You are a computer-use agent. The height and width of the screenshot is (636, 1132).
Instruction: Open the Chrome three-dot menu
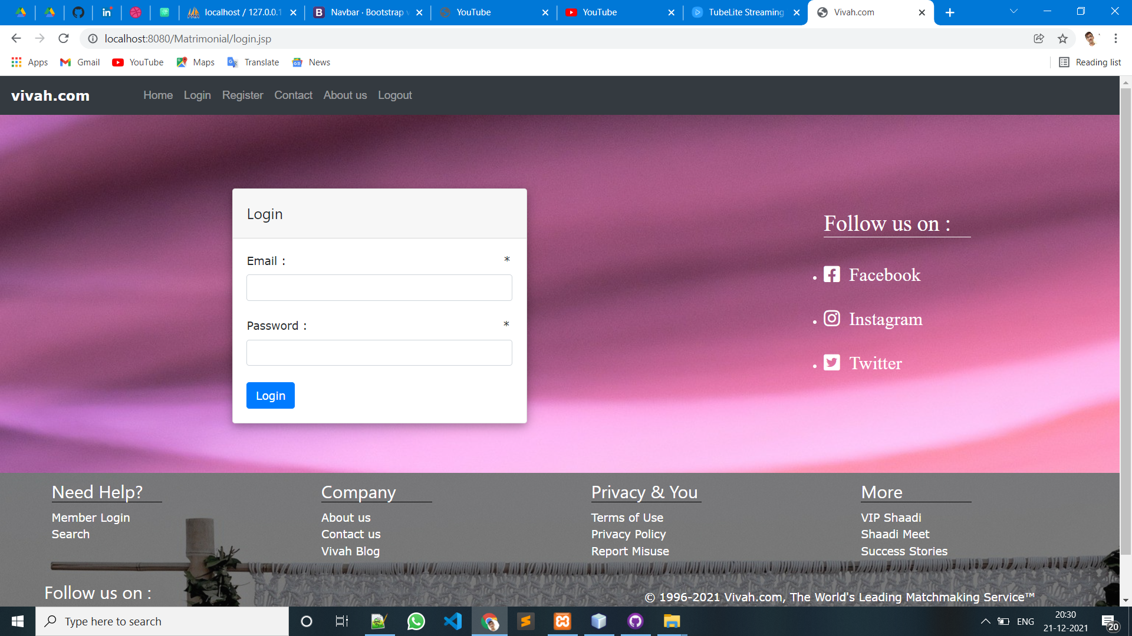click(x=1115, y=39)
